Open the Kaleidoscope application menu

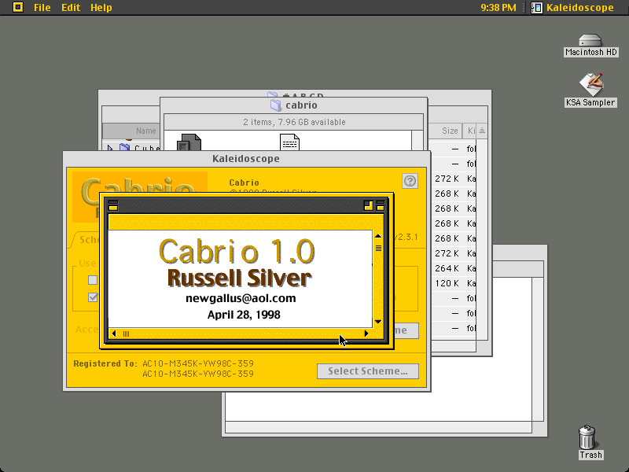click(x=573, y=7)
